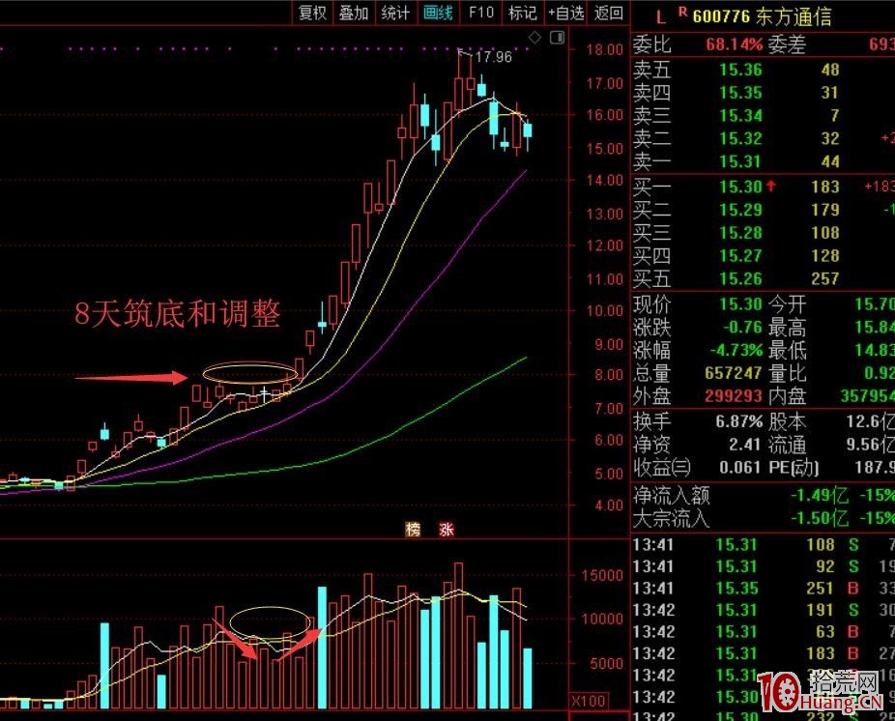Click the 总量 657247 value
Viewport: 895px width, 721px height.
click(734, 373)
